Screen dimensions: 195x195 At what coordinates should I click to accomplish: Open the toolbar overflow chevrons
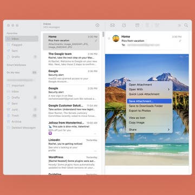tap(179, 25)
